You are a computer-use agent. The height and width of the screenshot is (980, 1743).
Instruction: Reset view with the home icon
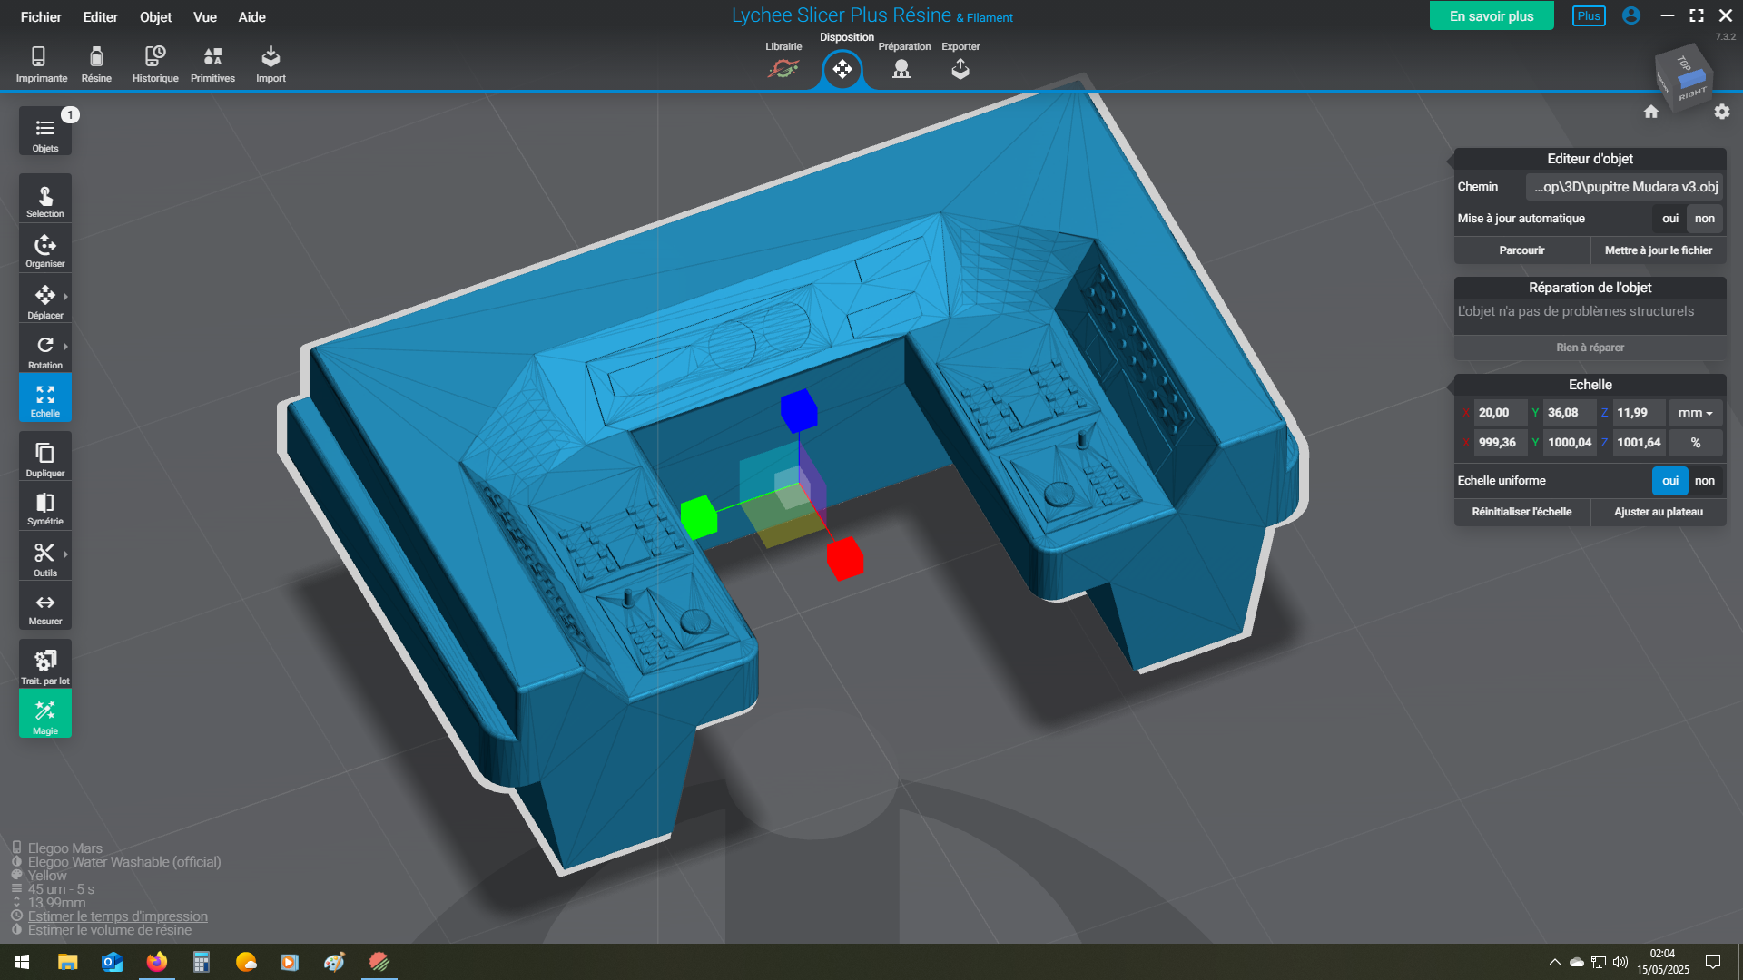pyautogui.click(x=1650, y=112)
